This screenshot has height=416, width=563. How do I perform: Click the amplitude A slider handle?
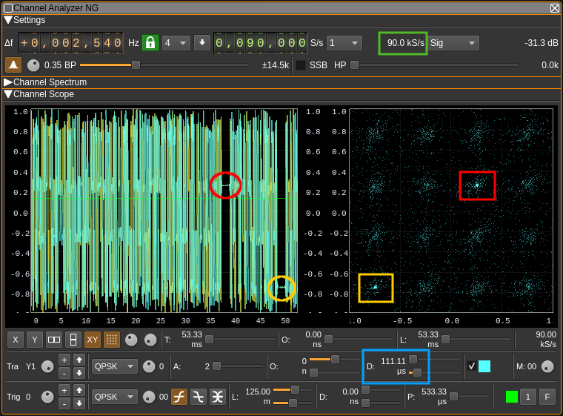(216, 366)
